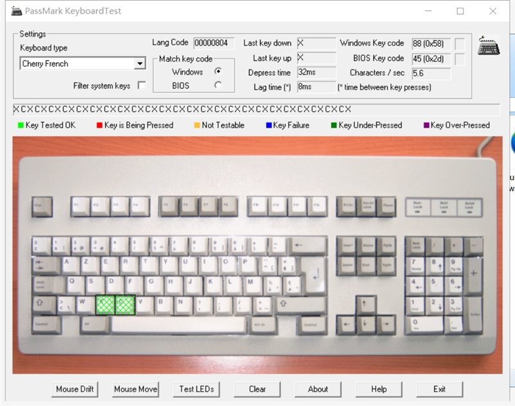The image size is (515, 406).
Task: Click the red Key is Being Pressed swatch
Action: click(x=100, y=125)
